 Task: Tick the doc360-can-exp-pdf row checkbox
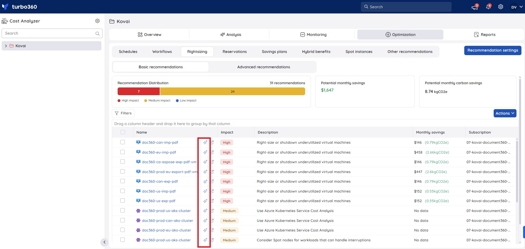pos(123,181)
